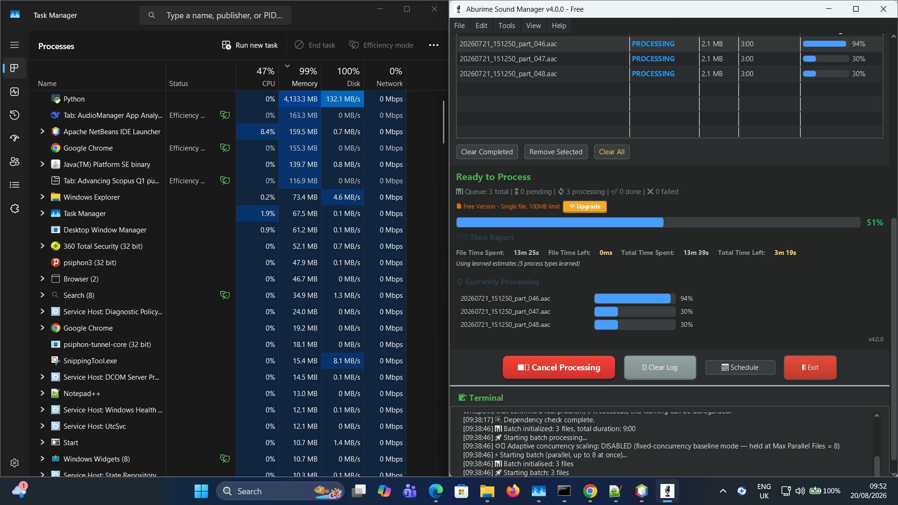
Task: Expand the Task Manager process group
Action: [42, 214]
